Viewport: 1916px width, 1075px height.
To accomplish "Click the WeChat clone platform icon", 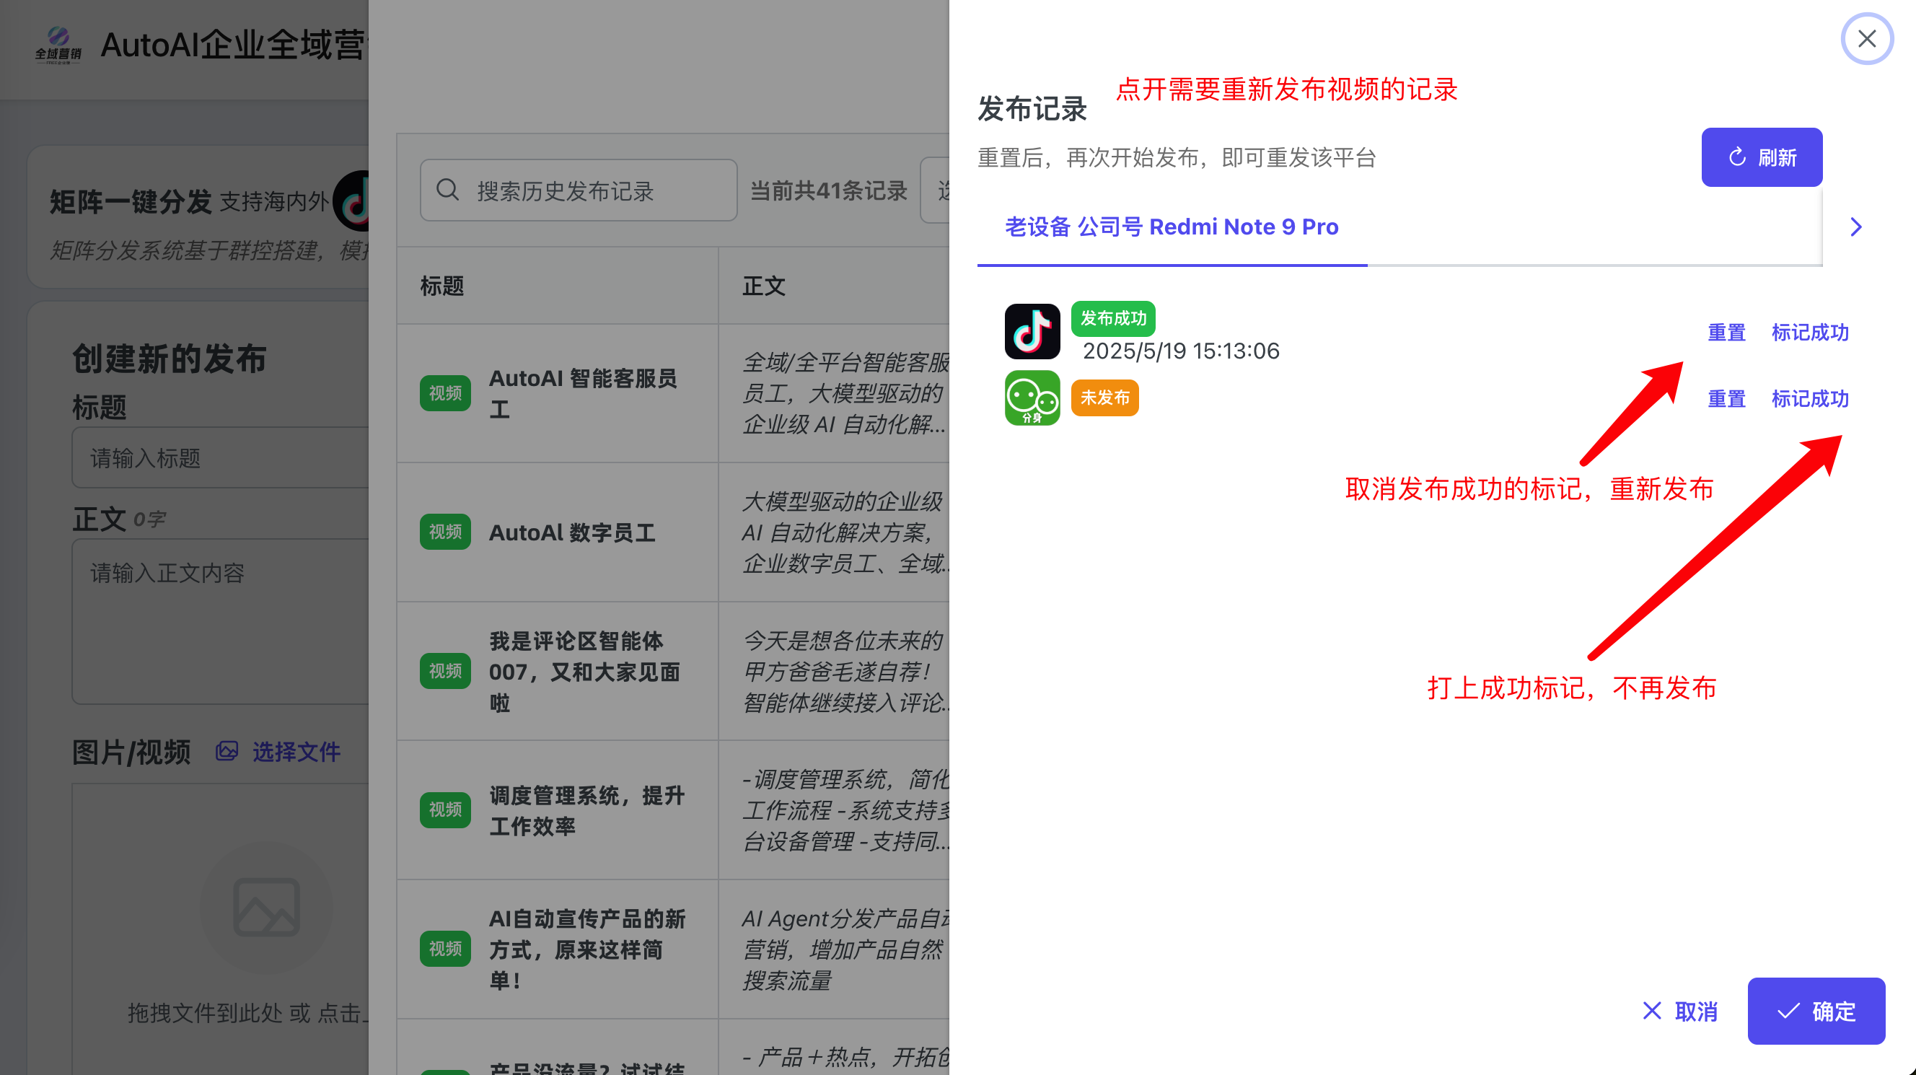I will (1032, 398).
